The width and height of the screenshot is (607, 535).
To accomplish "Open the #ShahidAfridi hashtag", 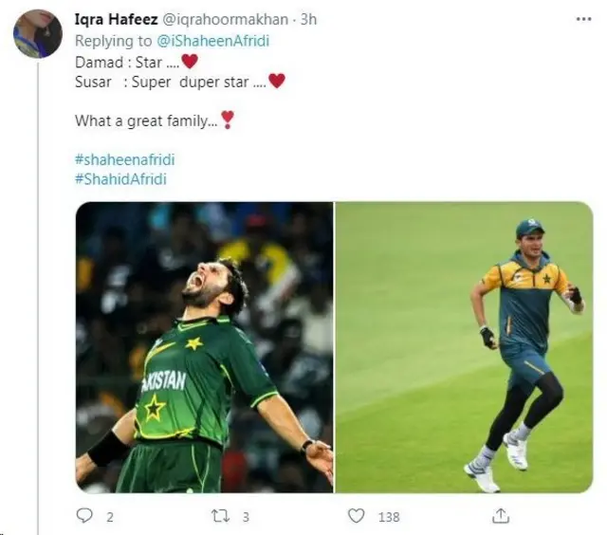I will click(120, 178).
